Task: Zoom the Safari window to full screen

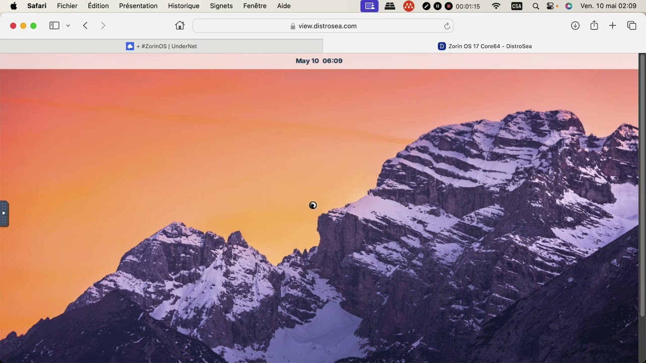Action: (x=33, y=26)
